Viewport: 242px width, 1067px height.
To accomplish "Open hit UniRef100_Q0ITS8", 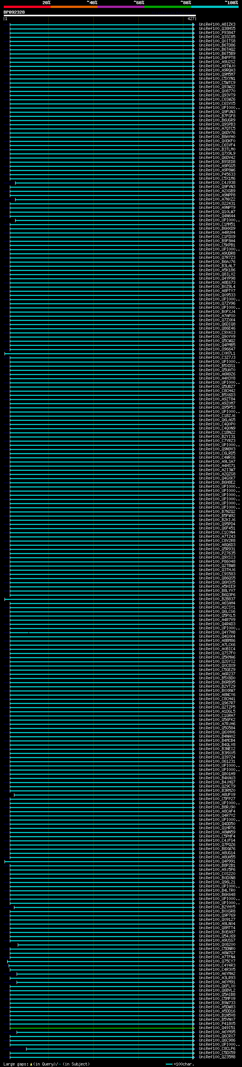I will (x=217, y=41).
